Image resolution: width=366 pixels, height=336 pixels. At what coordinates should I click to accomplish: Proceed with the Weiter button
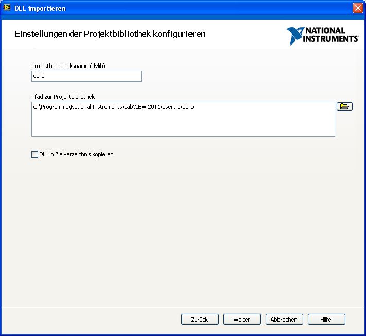pos(242,320)
